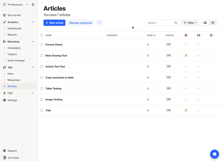Screen dimensions: 222x161
Task: Open Inbox under Talk
Action: (x=11, y=74)
